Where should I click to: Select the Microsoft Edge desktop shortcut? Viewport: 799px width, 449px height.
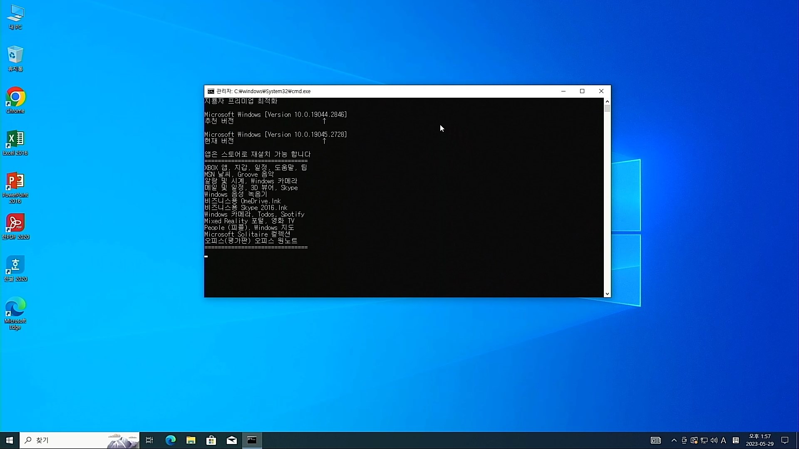15,313
